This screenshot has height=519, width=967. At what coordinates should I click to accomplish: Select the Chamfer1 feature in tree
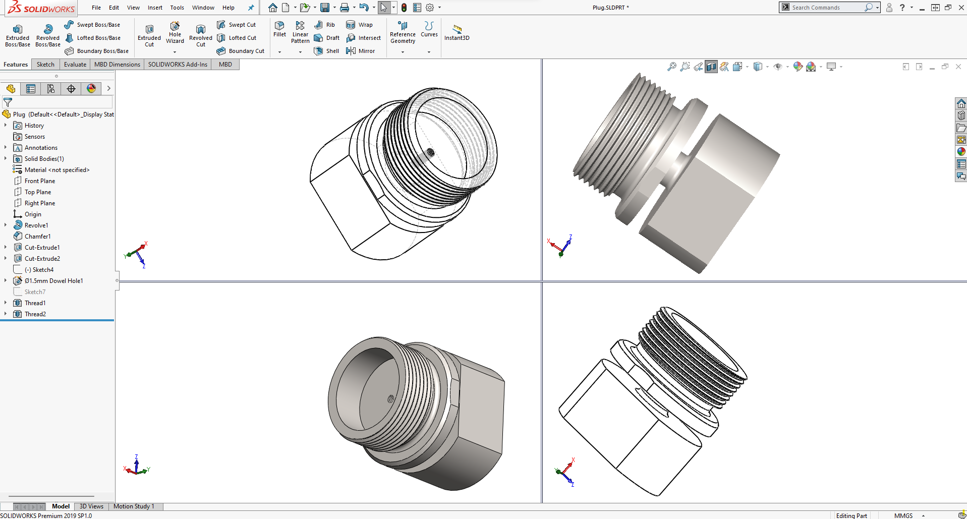tap(38, 237)
